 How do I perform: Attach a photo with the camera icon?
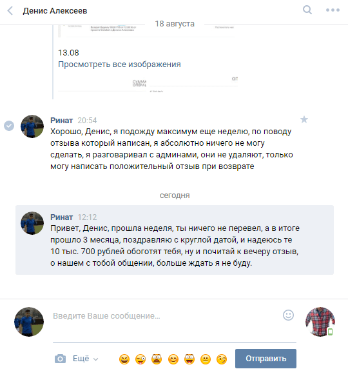[x=60, y=359]
